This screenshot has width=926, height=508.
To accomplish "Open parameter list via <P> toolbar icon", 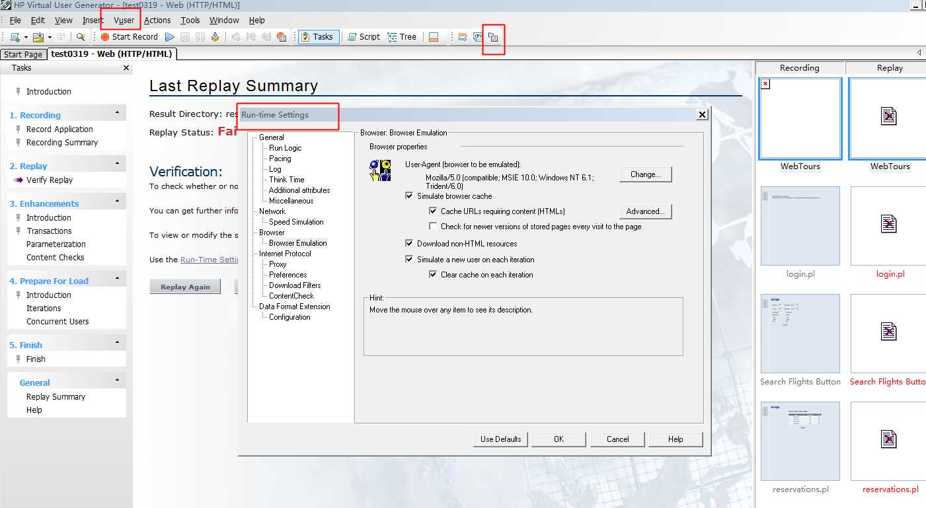I will 478,37.
